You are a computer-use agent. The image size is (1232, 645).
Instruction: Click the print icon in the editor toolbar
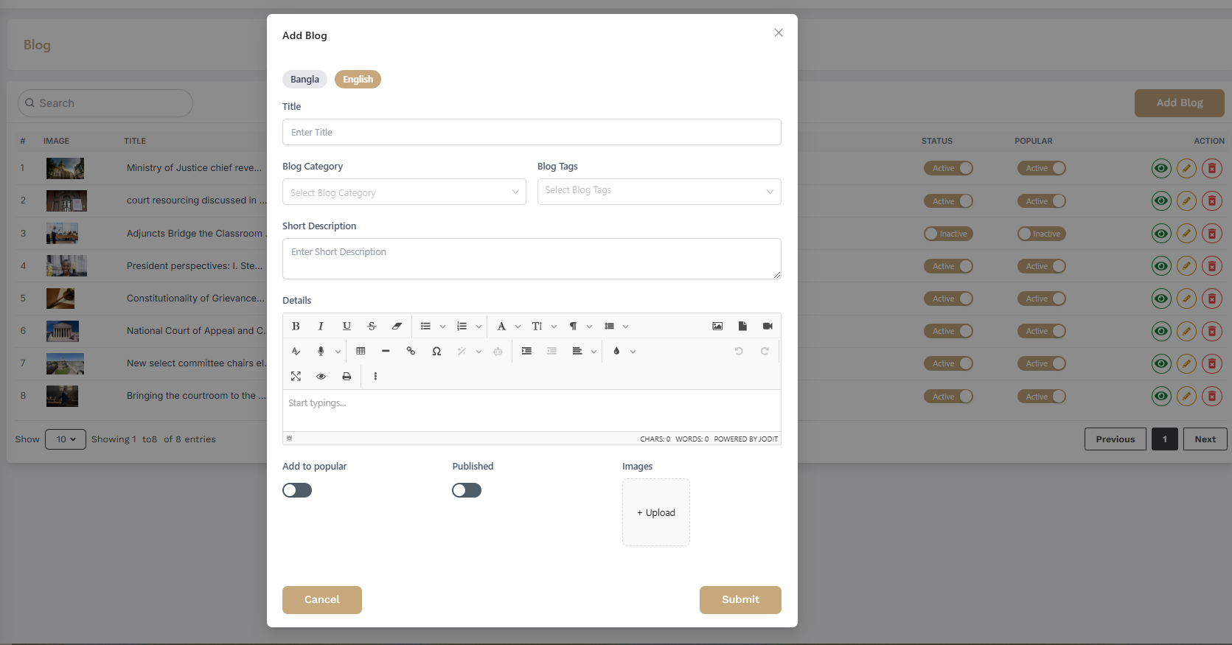[x=347, y=376]
